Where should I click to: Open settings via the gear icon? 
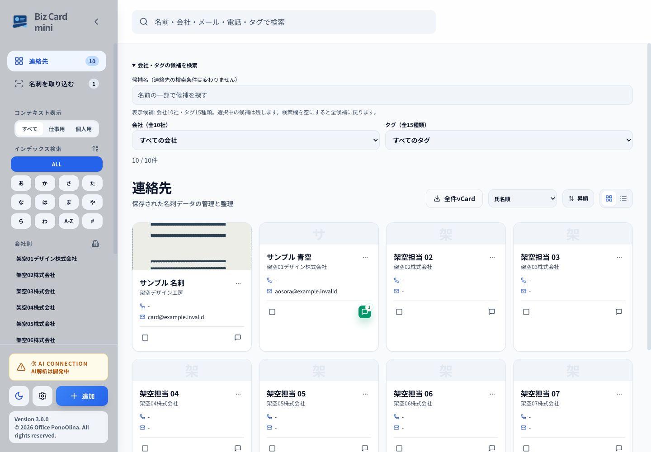42,396
